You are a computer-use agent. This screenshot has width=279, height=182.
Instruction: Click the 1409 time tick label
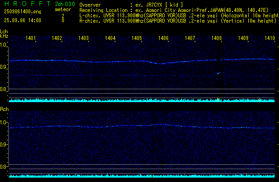(243, 38)
